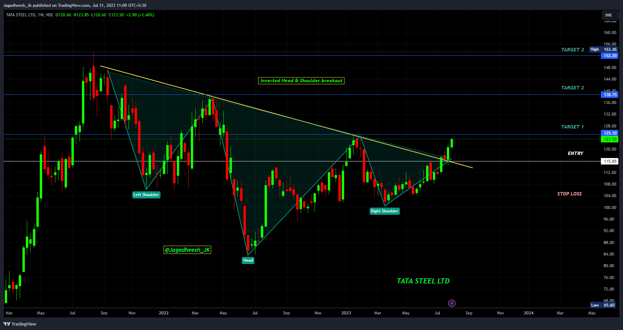
Task: Click the 138.75 price tag
Action: 610,95
